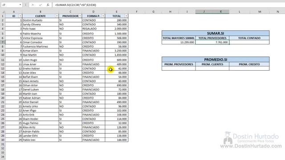Select the cell with value 7.761.000
Screen dimensions: 285x160
tap(212, 42)
